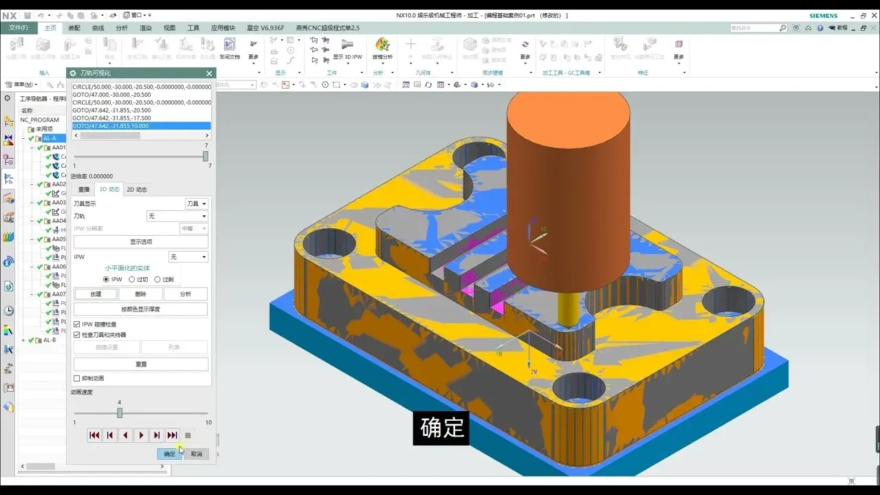Switch to the 渲染 ribbon tab
Screen dimensions: 880x495
146,28
